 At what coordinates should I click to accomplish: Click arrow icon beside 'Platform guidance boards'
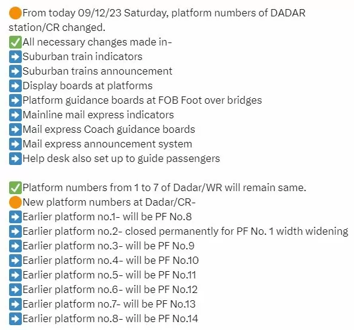pos(15,100)
